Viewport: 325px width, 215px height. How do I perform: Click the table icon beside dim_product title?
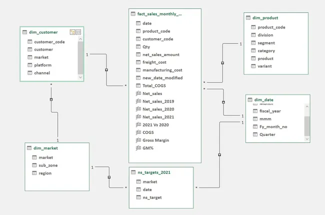click(x=248, y=18)
